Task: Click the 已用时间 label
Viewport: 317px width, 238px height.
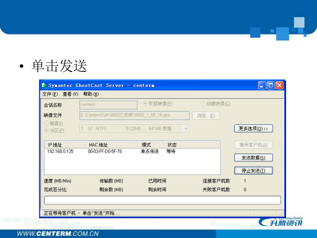Action: point(157,181)
